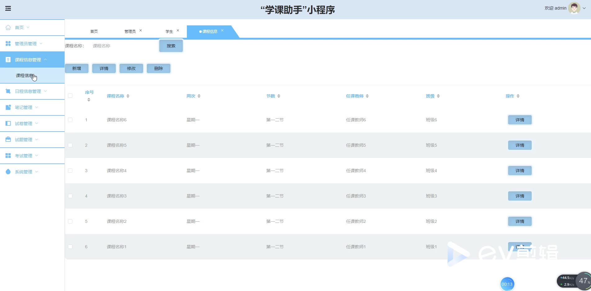Open 详情 for 课程名称6 row
The width and height of the screenshot is (591, 291).
(x=520, y=120)
